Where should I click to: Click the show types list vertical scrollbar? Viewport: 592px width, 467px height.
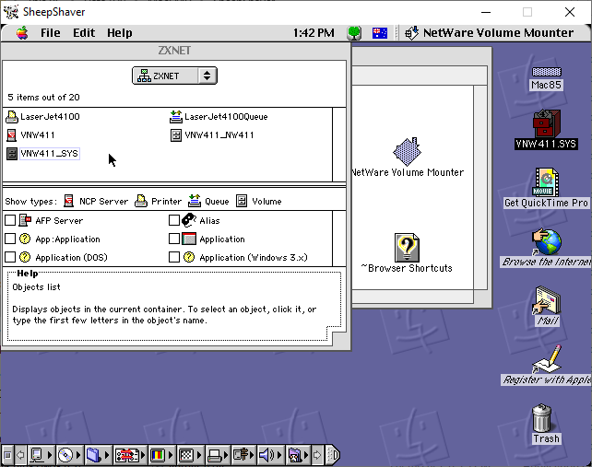(x=339, y=239)
